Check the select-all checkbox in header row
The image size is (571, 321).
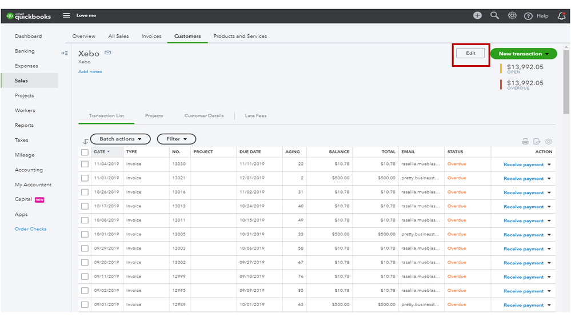pyautogui.click(x=85, y=152)
